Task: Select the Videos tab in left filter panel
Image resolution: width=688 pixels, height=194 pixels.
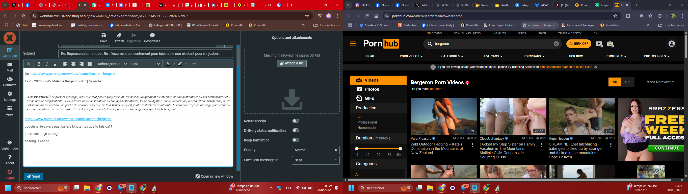Action: 378,80
